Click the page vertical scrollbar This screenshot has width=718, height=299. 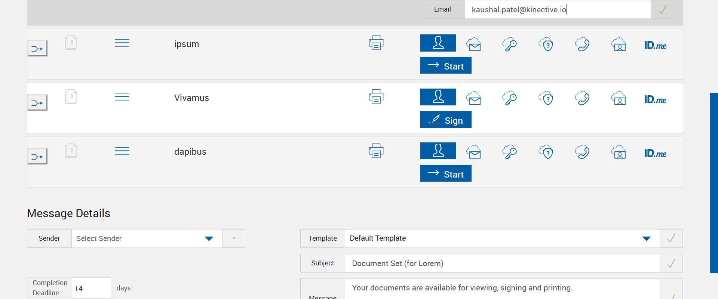click(x=714, y=183)
